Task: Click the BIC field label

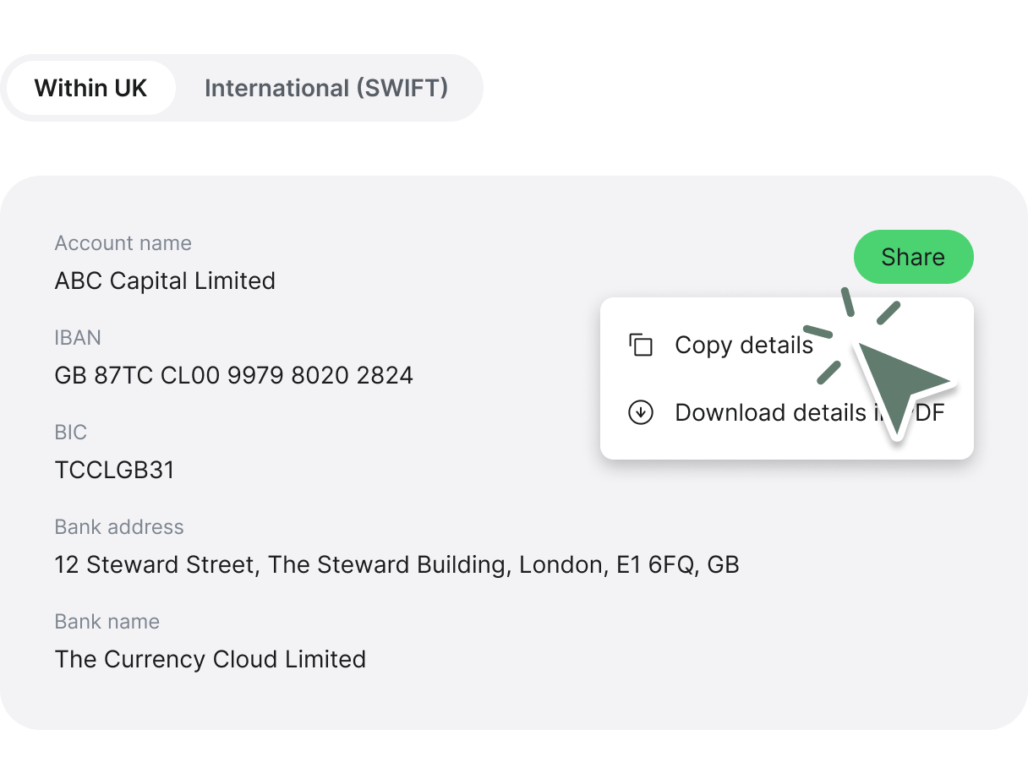Action: click(x=71, y=433)
